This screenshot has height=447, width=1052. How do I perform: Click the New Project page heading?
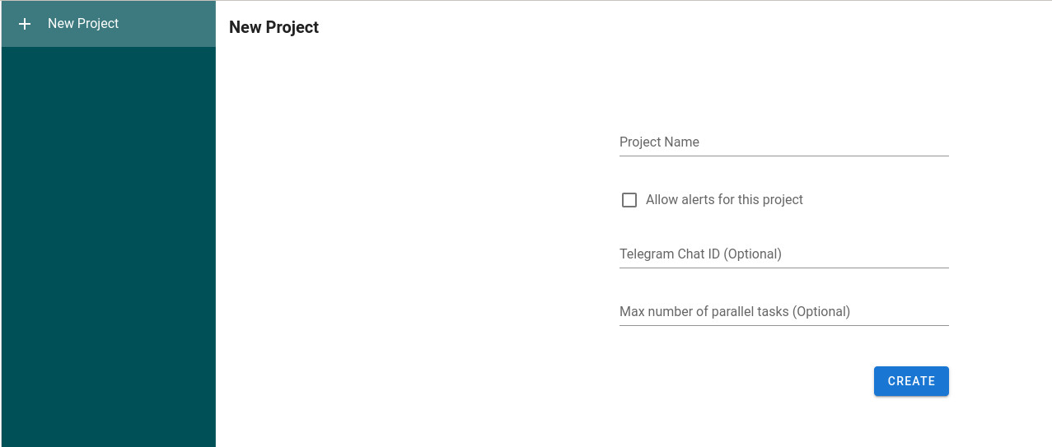pyautogui.click(x=274, y=27)
